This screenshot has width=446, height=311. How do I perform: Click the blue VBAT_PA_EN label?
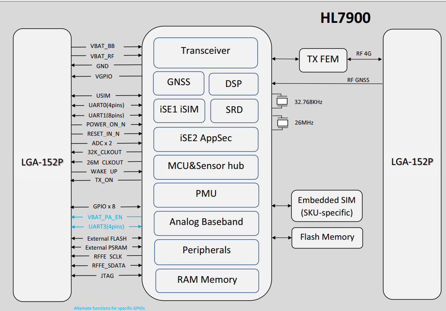(x=105, y=217)
